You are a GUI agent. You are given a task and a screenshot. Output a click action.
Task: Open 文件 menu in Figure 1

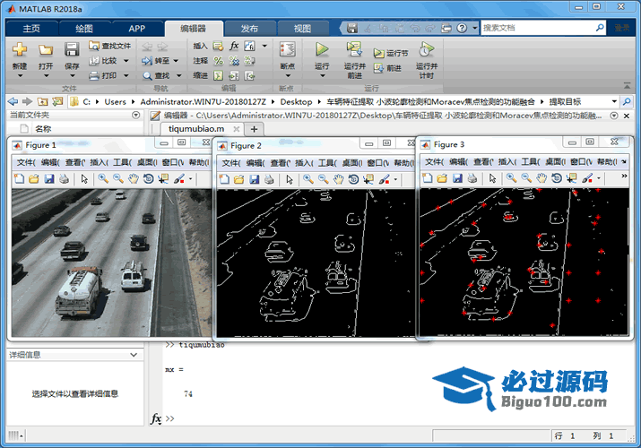pos(26,162)
